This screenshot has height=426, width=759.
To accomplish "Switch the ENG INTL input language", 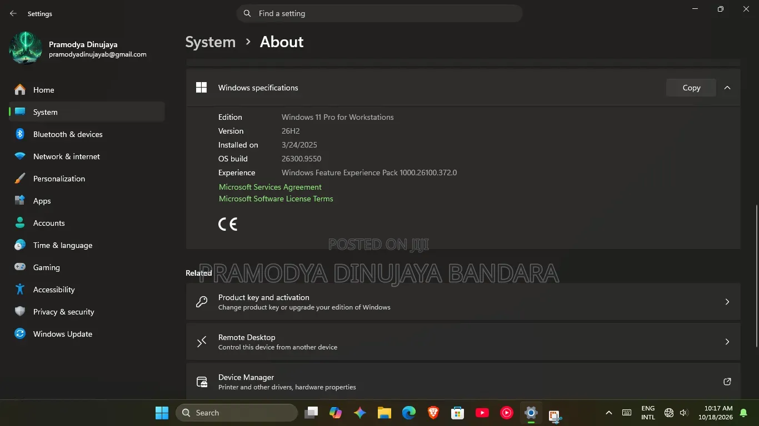I will [648, 413].
